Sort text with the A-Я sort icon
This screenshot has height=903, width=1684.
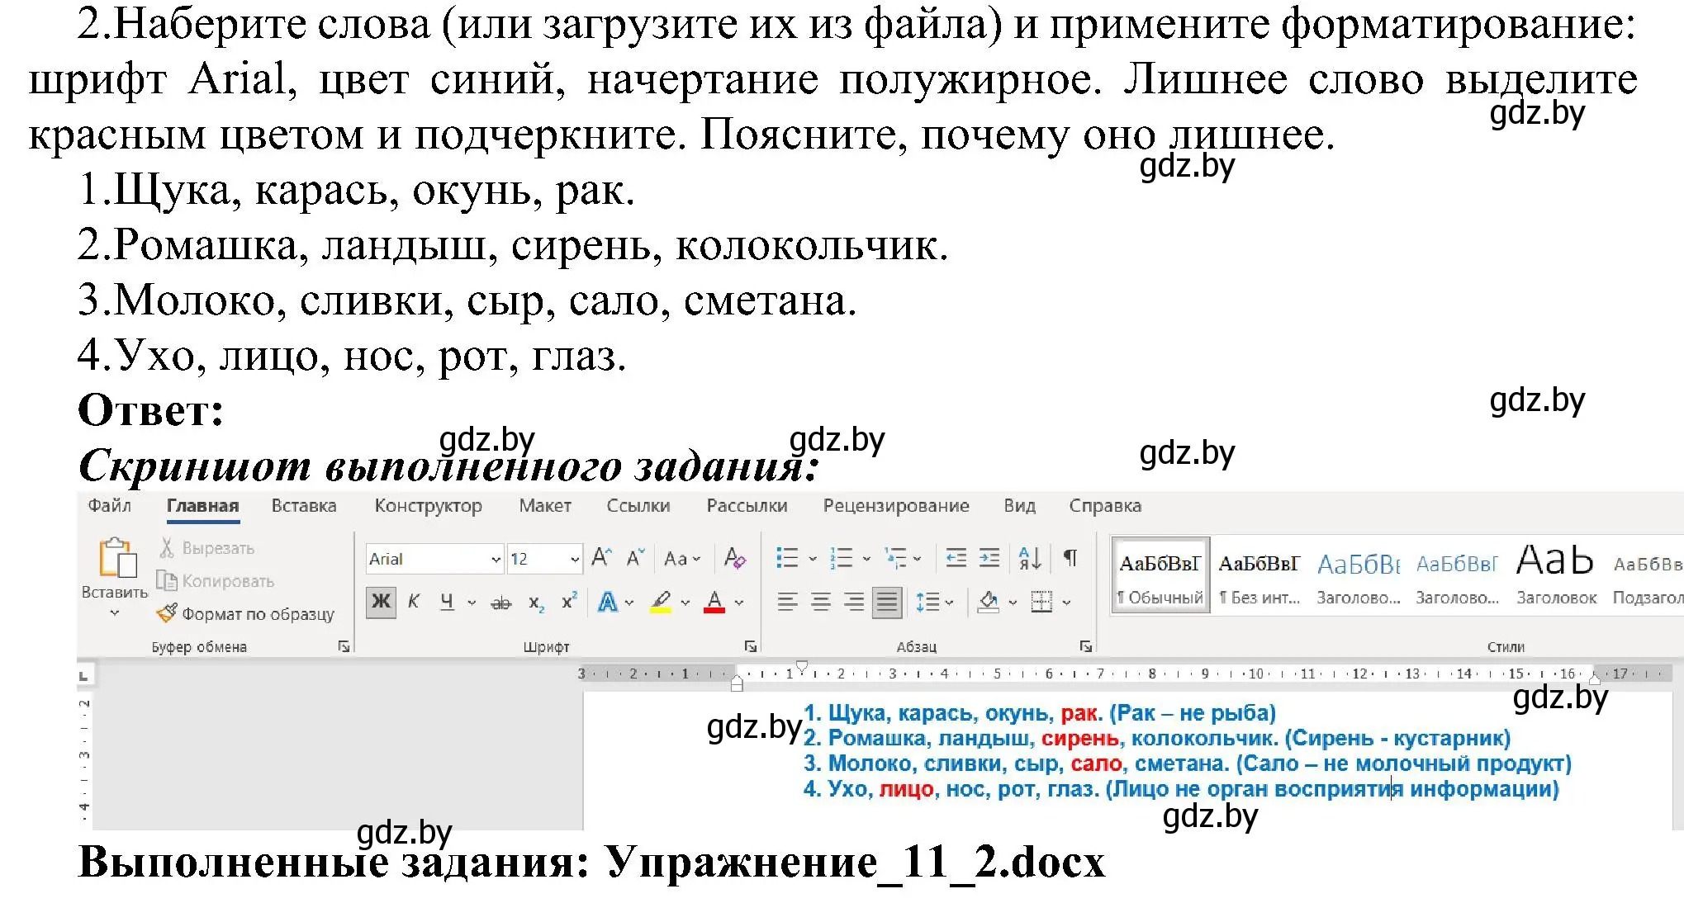(1030, 559)
